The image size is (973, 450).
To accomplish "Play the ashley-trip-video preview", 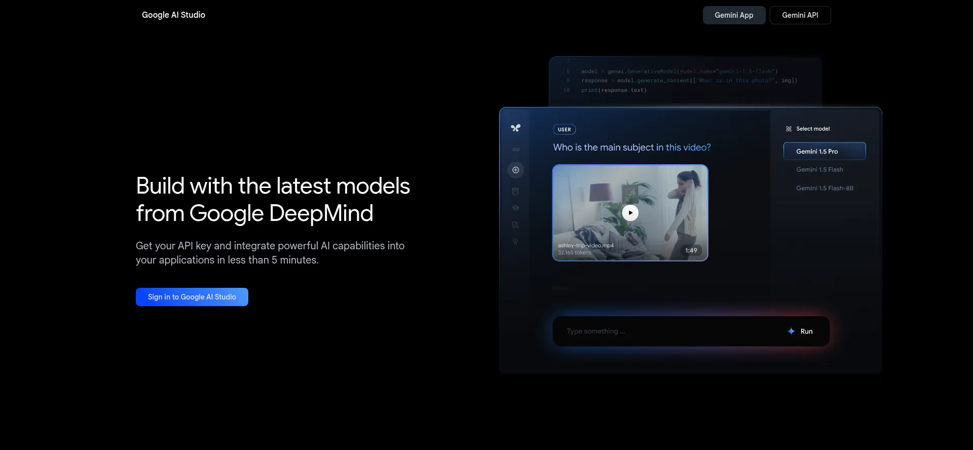I will click(630, 213).
